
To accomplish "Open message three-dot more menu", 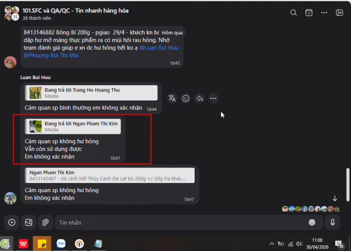I will click(x=213, y=99).
